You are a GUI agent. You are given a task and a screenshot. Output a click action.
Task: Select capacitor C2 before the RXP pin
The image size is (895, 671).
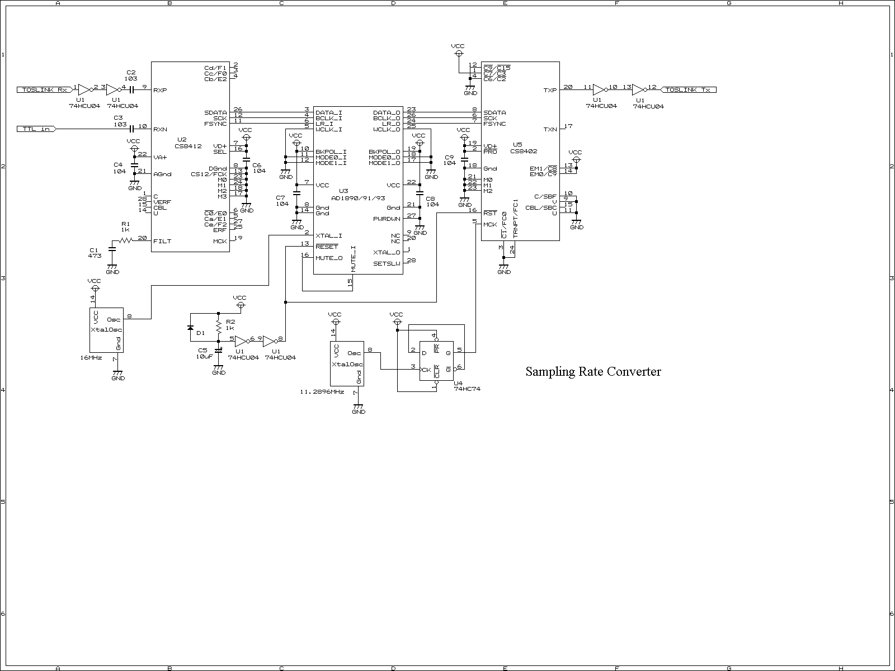click(x=132, y=89)
